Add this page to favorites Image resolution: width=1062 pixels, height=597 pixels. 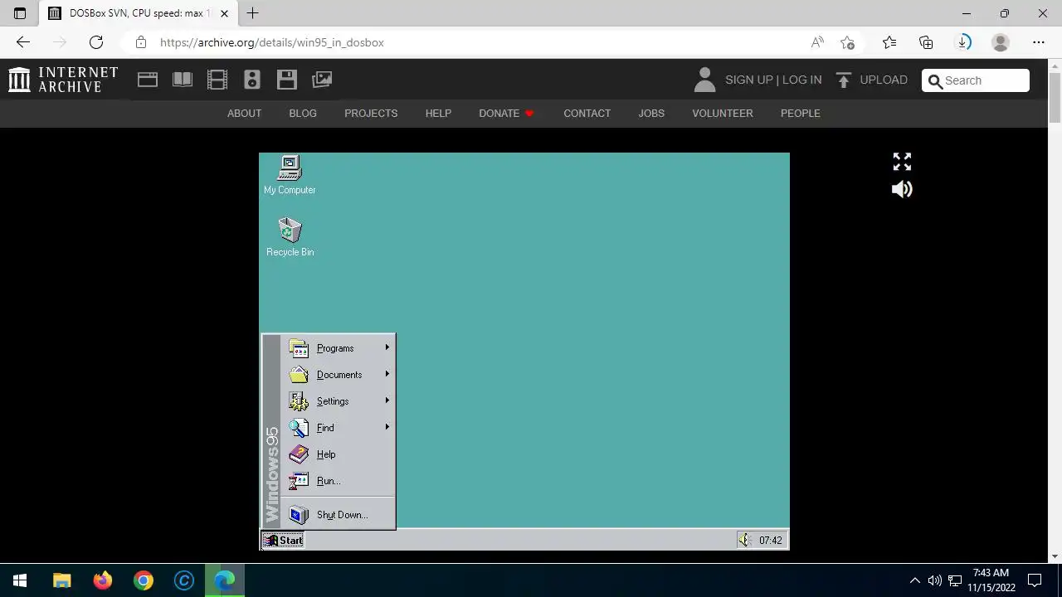[847, 42]
